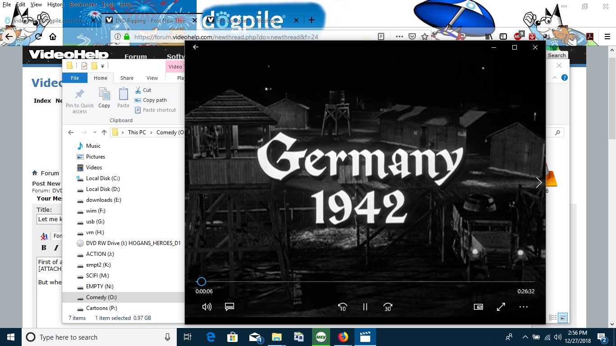This screenshot has height=346, width=616.
Task: Make the video player full screen
Action: [501, 307]
